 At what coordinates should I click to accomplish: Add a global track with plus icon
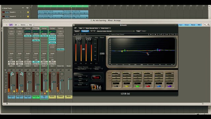coord(23,8)
